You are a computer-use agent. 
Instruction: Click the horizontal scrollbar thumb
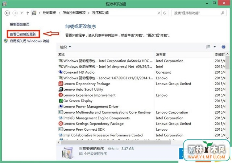[116, 143]
